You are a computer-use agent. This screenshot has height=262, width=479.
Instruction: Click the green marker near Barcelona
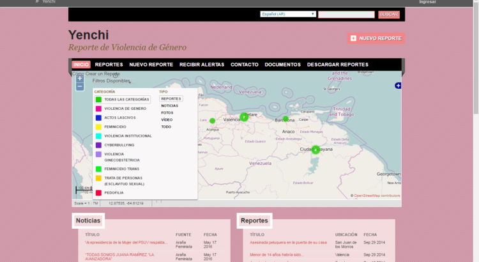(285, 119)
